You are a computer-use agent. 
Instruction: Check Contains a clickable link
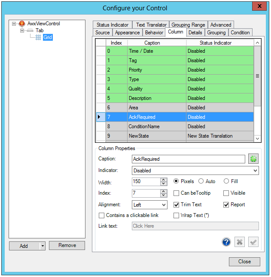102,215
